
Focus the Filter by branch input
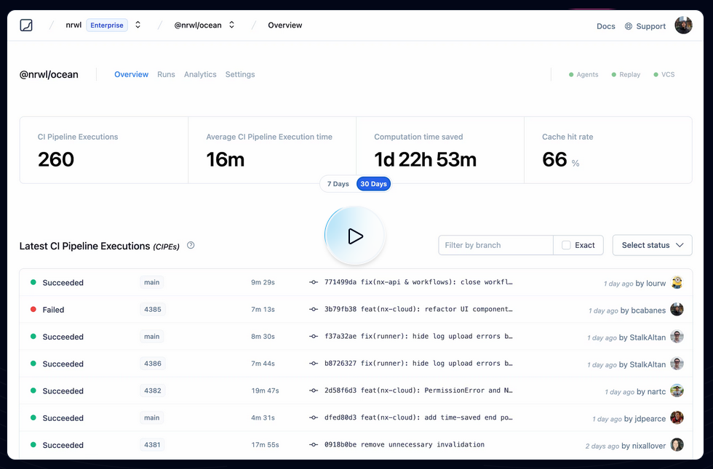click(495, 246)
